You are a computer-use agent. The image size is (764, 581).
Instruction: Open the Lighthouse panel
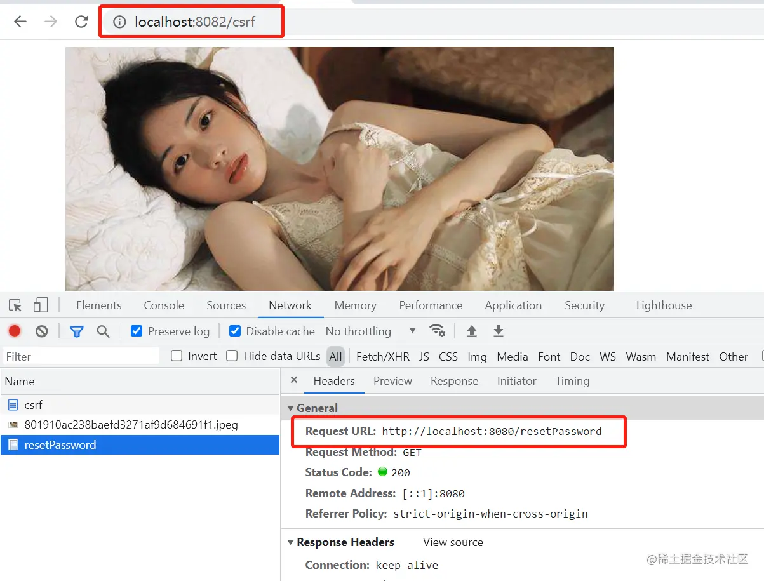click(664, 305)
